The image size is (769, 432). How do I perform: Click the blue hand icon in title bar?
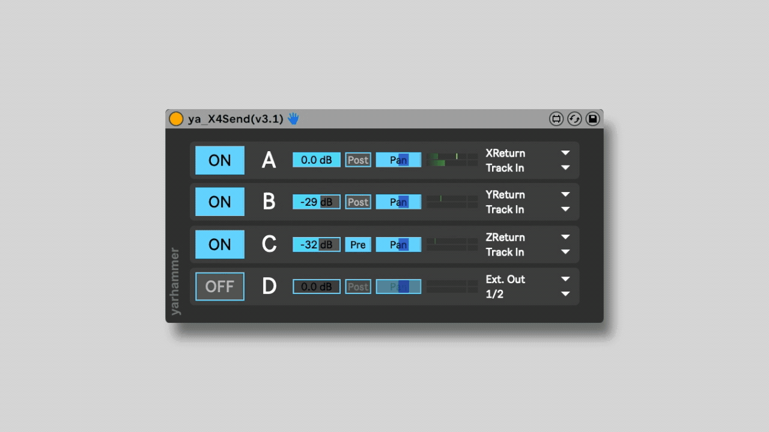(293, 119)
